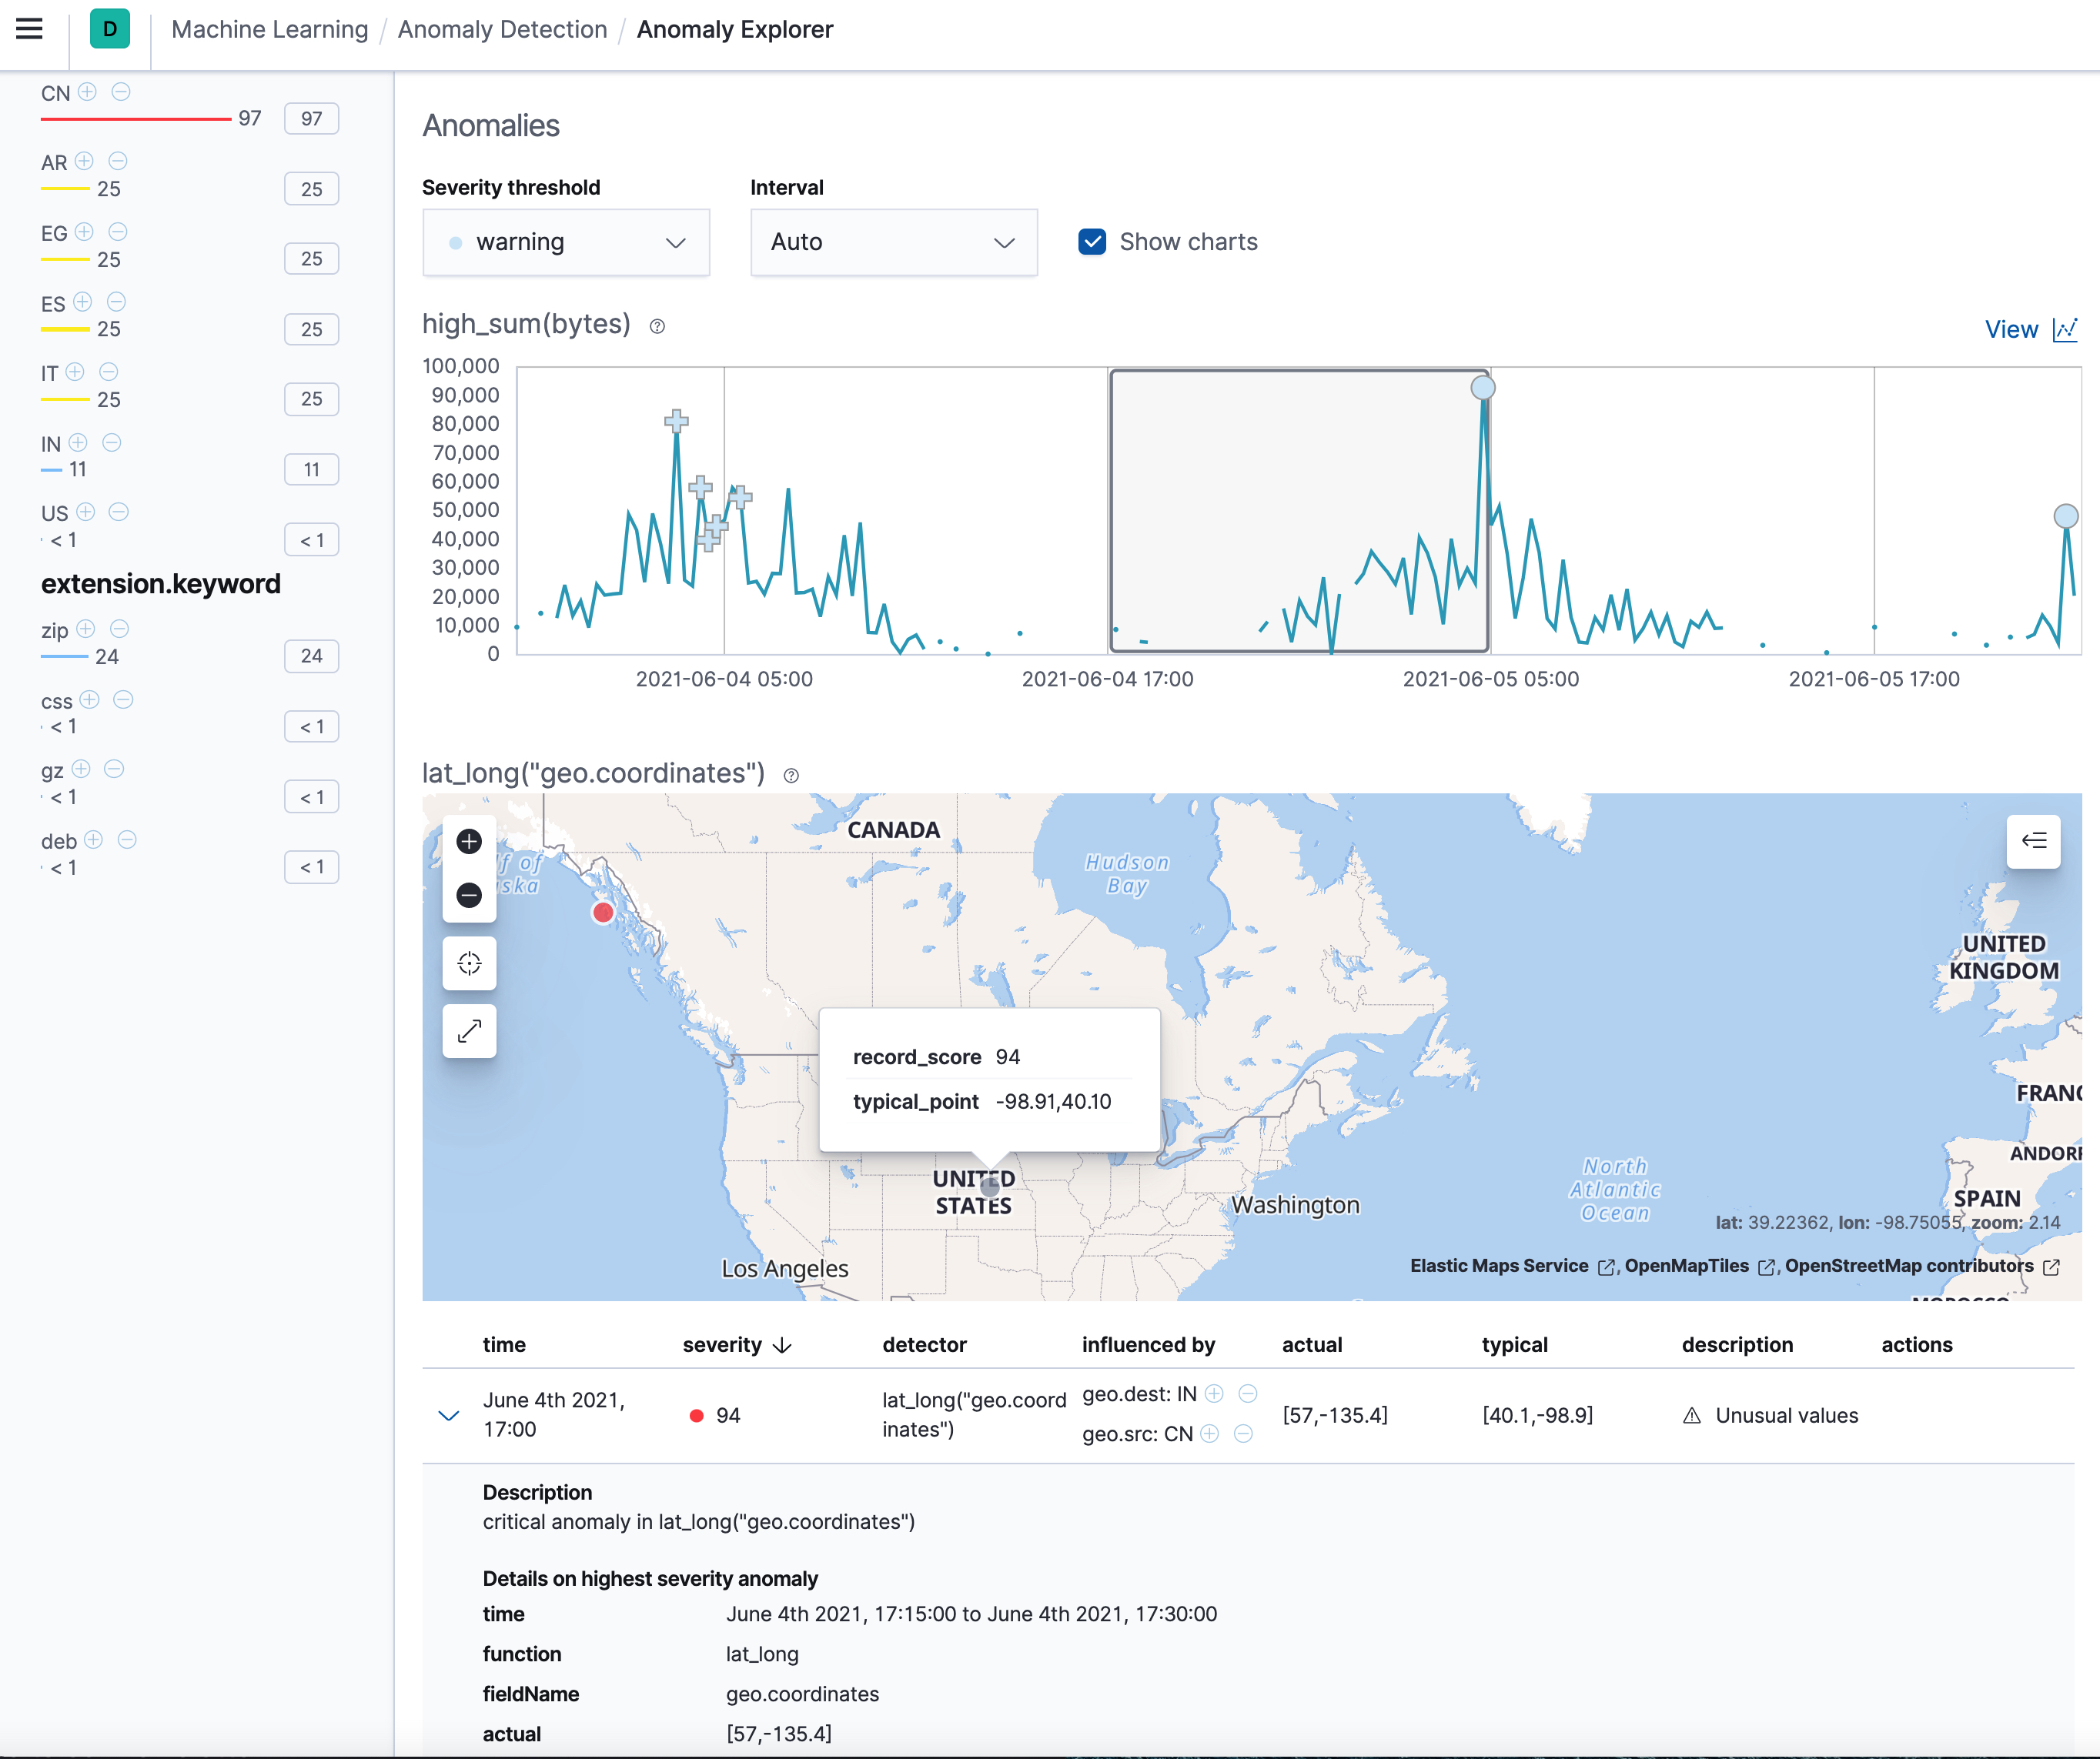
Task: Open the Severity threshold dropdown
Action: (x=566, y=242)
